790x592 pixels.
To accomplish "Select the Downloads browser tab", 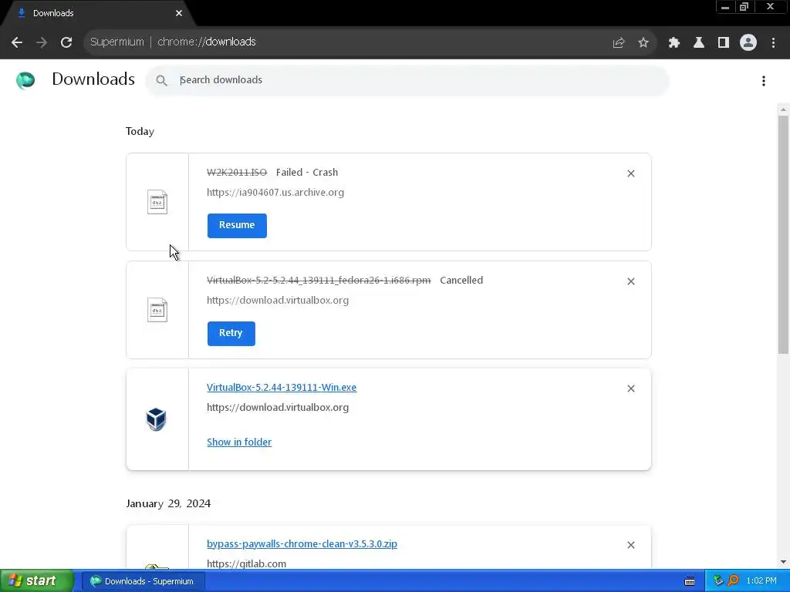I will click(x=98, y=13).
